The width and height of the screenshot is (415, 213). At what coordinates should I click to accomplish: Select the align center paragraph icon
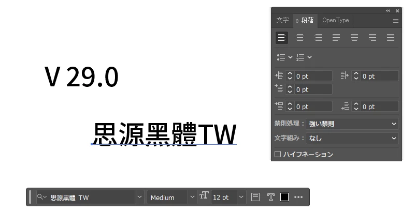(x=300, y=37)
